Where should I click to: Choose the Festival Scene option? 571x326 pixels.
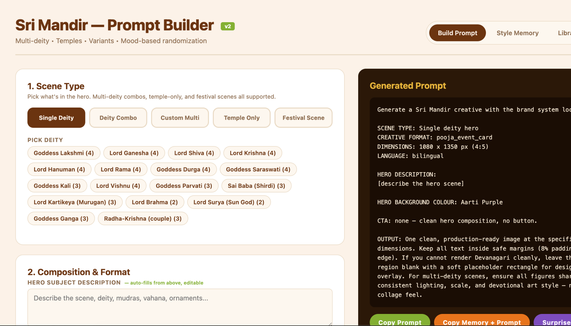[303, 118]
